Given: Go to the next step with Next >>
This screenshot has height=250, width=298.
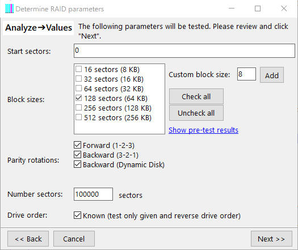Looking at the screenshot, I should (271, 239).
